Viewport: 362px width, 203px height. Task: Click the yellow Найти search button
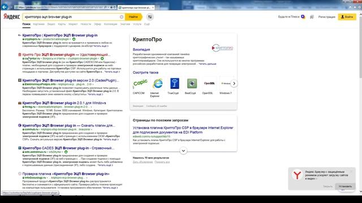tap(133, 17)
